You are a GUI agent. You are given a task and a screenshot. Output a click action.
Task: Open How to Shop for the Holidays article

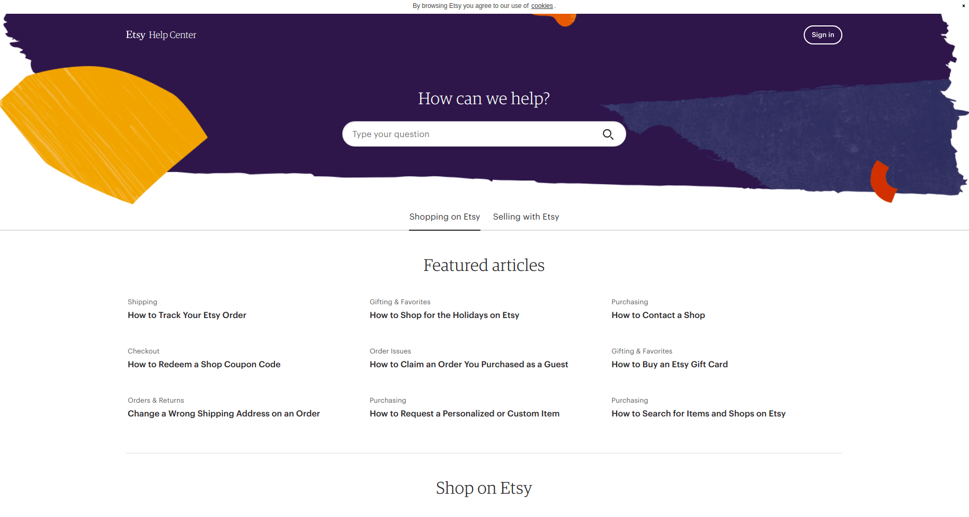445,315
